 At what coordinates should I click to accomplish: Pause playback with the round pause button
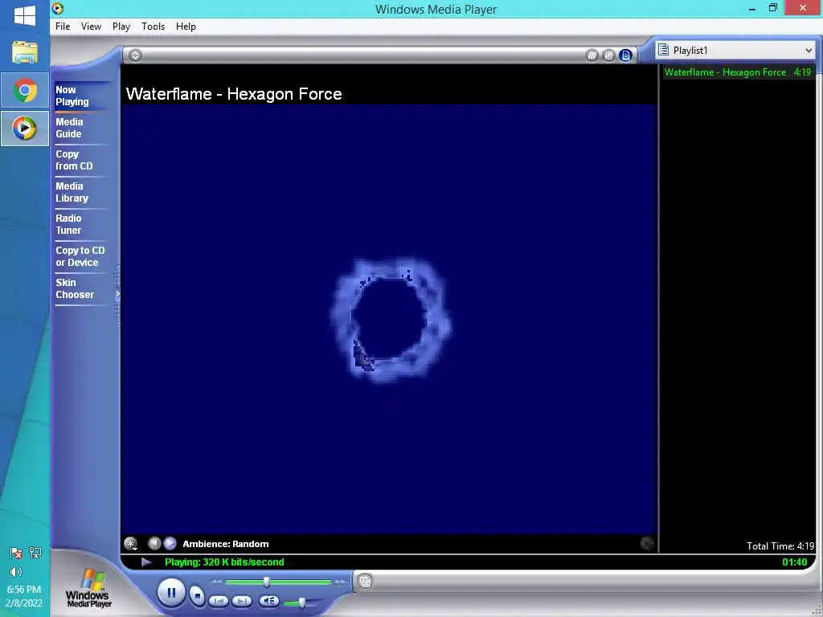click(171, 593)
